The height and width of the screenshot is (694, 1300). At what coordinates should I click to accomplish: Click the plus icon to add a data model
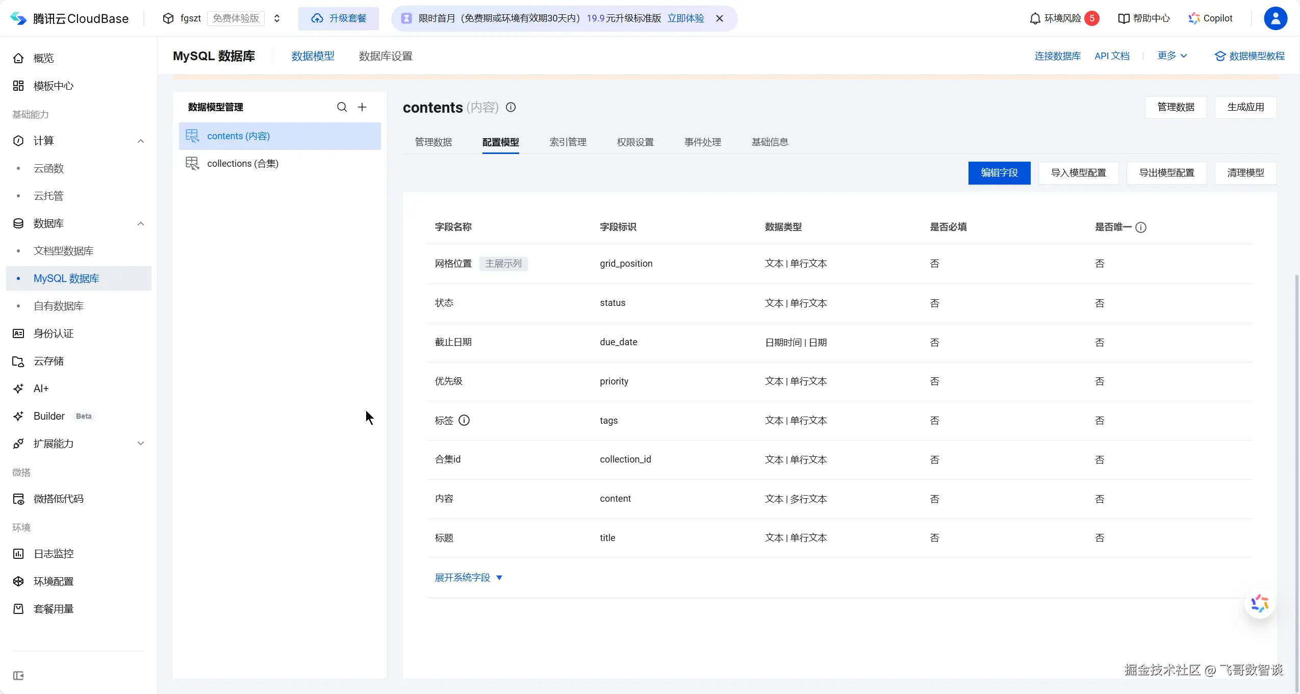point(362,107)
